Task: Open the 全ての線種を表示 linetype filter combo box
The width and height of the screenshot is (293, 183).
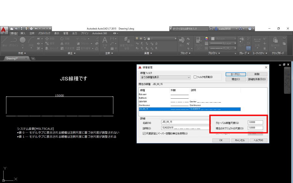Action: pos(165,77)
